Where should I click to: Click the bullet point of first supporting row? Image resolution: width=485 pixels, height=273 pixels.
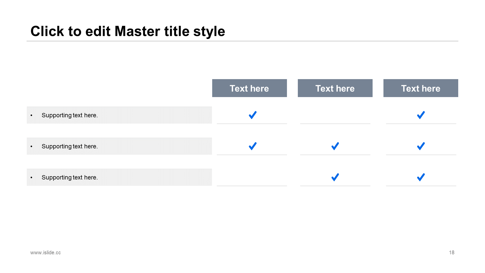(x=31, y=116)
